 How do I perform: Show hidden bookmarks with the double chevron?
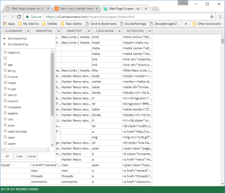tap(186, 24)
